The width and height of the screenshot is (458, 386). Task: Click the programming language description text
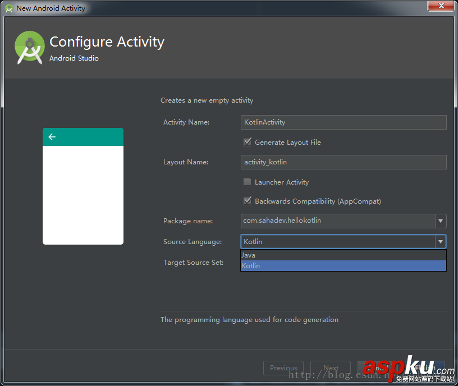249,320
